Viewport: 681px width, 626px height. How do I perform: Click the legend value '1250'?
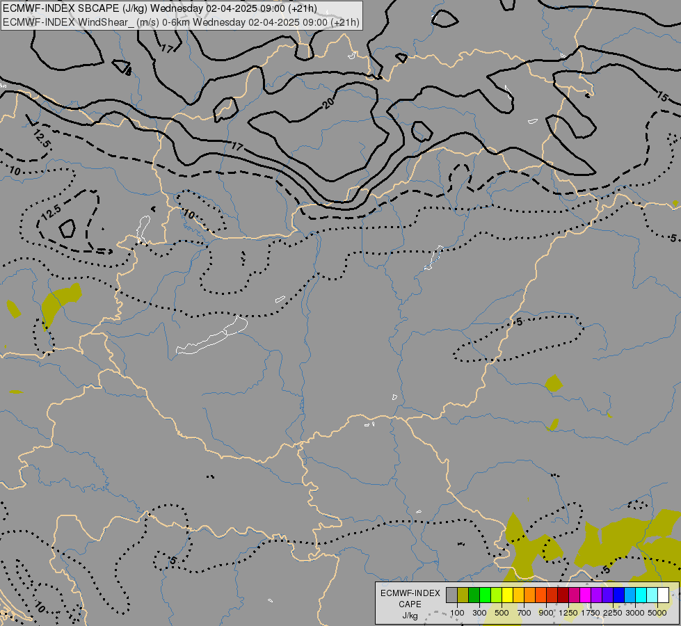[568, 613]
